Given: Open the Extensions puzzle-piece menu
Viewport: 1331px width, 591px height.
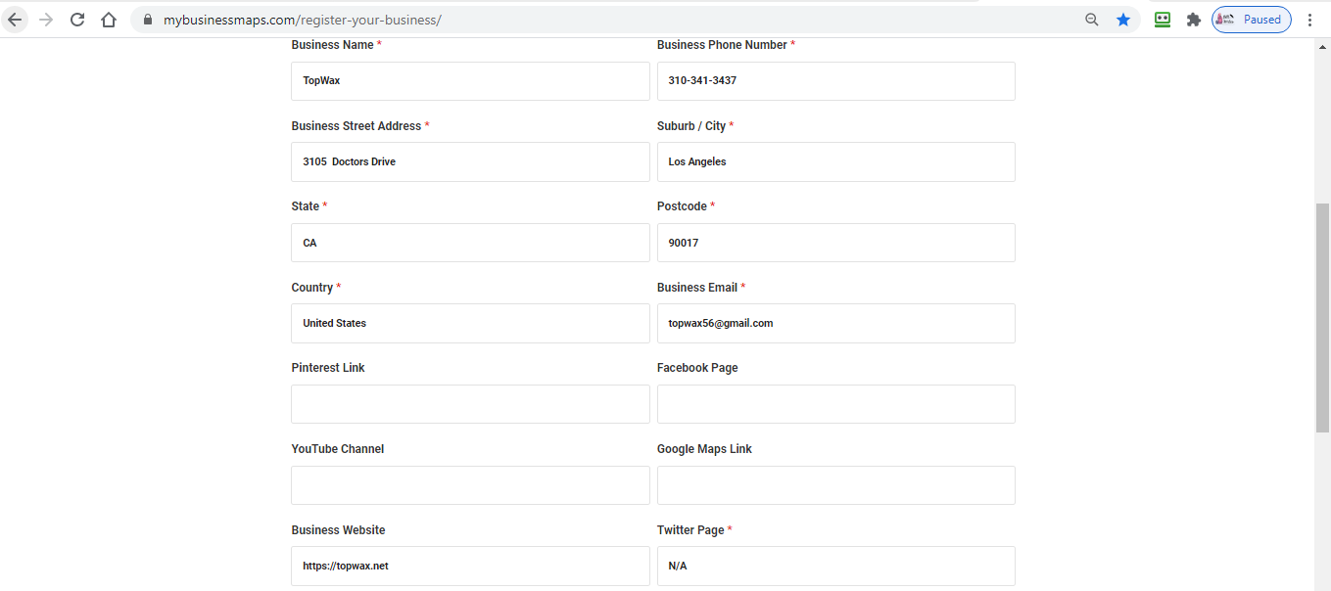Looking at the screenshot, I should point(1193,20).
